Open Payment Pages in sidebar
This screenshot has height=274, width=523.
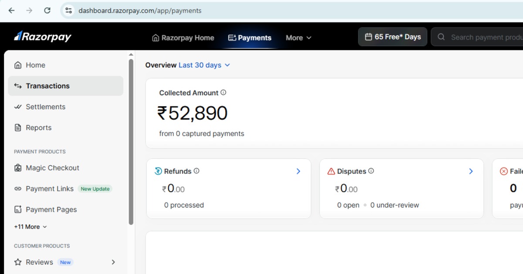(65, 210)
